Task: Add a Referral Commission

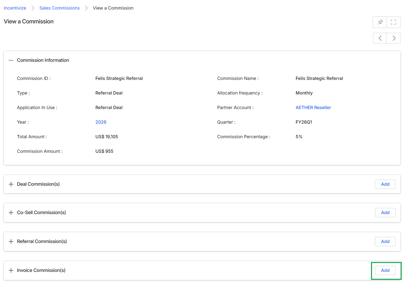Action: tap(385, 242)
